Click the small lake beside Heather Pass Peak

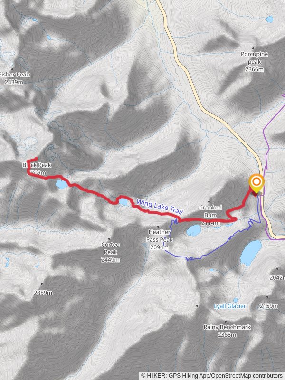[x=194, y=230]
